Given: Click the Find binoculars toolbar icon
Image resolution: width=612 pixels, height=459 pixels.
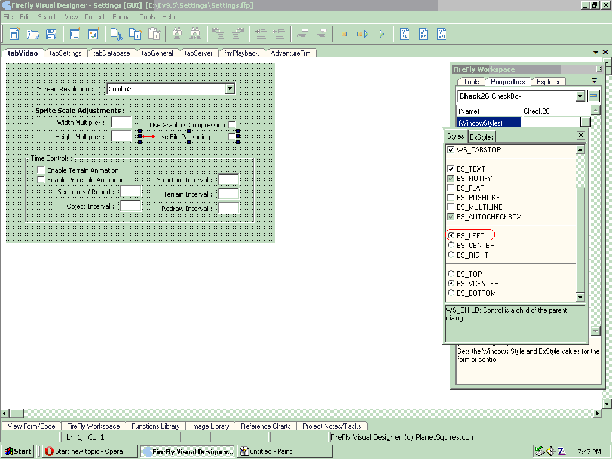Looking at the screenshot, I should click(177, 34).
